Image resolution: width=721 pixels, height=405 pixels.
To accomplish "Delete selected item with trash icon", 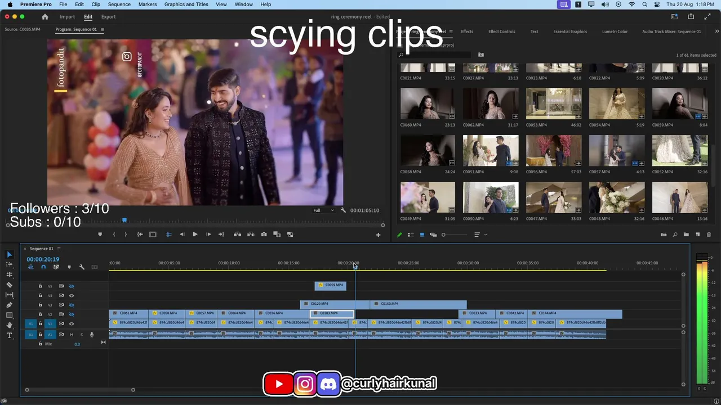I will click(709, 235).
